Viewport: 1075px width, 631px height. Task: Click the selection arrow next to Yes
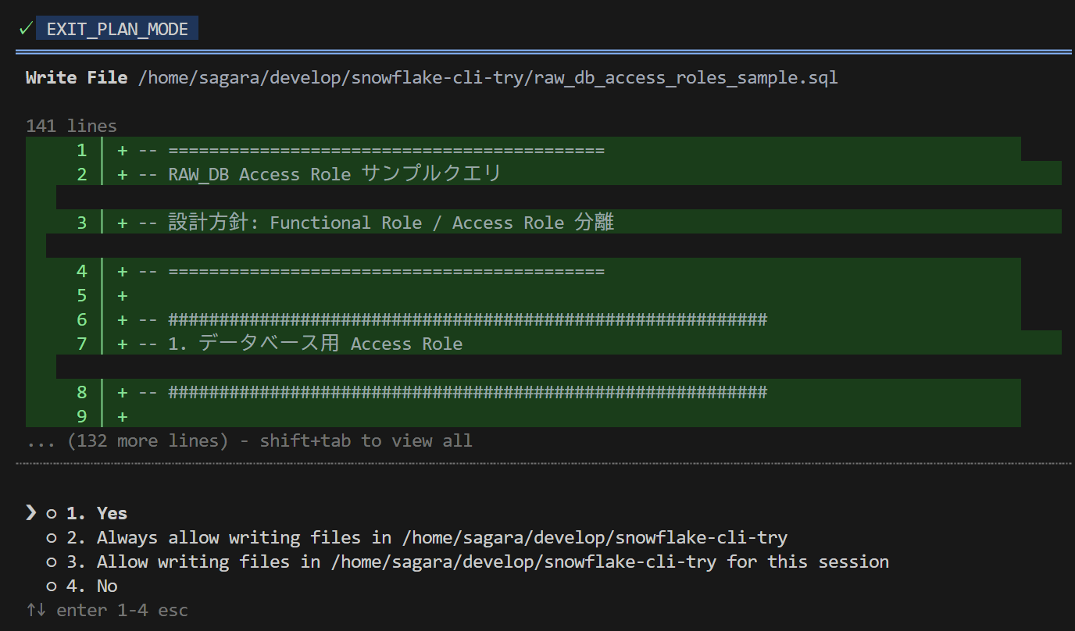[x=30, y=513]
